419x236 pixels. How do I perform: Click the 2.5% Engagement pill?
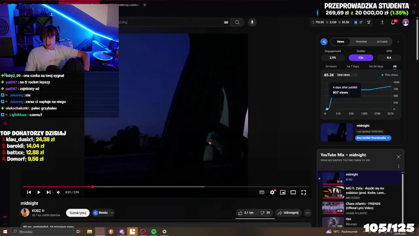click(x=333, y=58)
